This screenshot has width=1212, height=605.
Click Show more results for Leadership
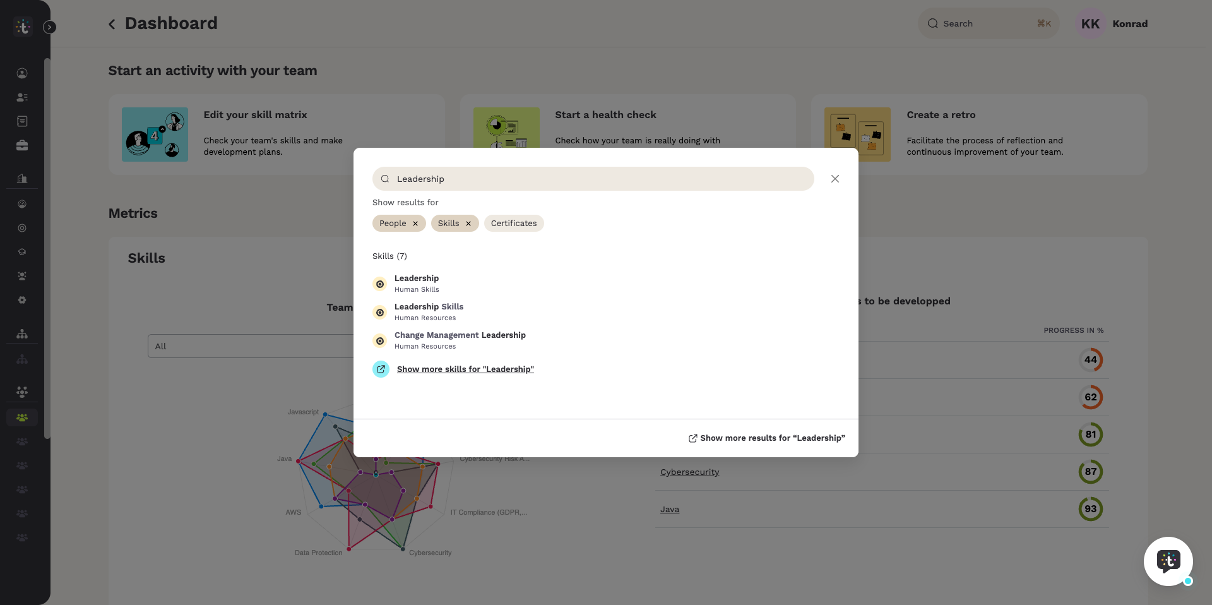click(766, 438)
